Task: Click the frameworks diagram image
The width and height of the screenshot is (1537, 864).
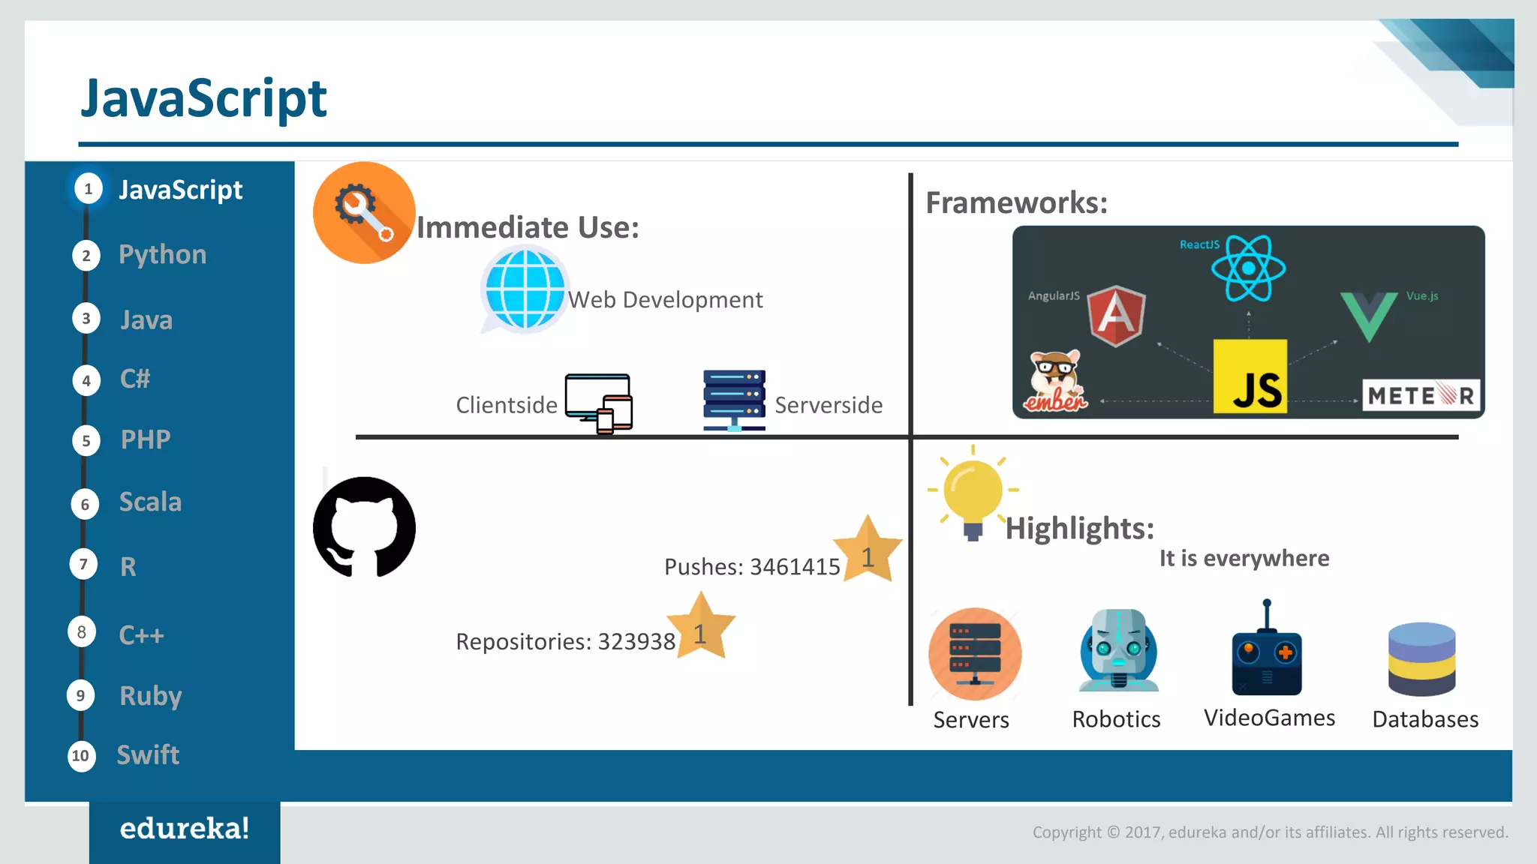Action: coord(1248,322)
